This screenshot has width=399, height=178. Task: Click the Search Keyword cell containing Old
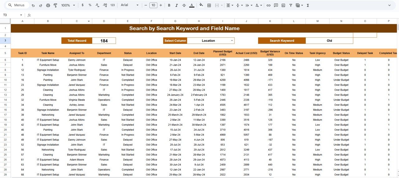click(329, 41)
